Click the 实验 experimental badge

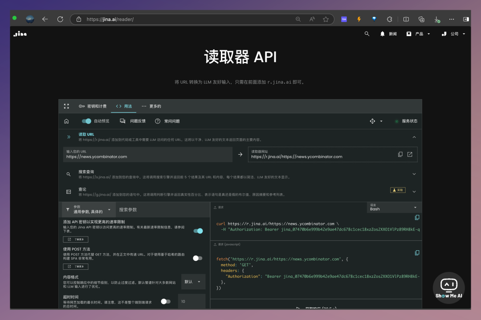point(398,190)
